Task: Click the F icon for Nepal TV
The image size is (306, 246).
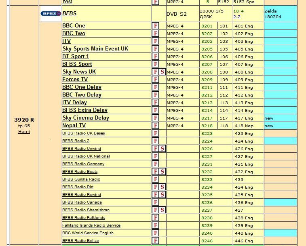Action: [156, 126]
